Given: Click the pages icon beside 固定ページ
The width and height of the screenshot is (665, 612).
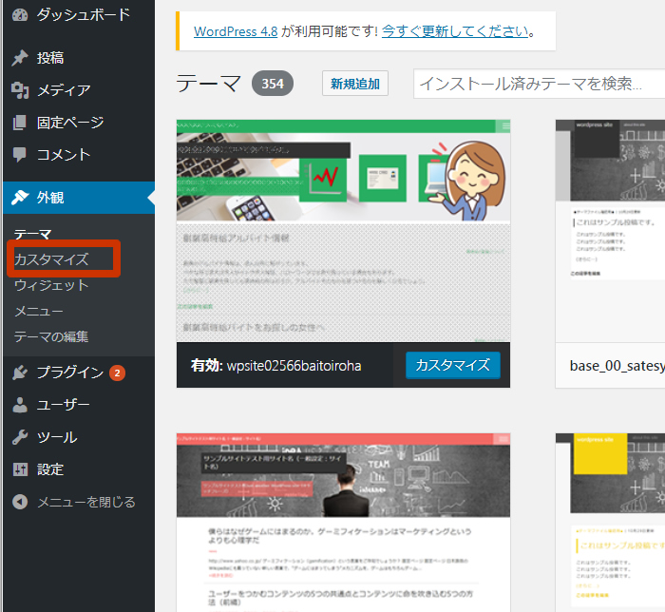Looking at the screenshot, I should click(x=20, y=123).
